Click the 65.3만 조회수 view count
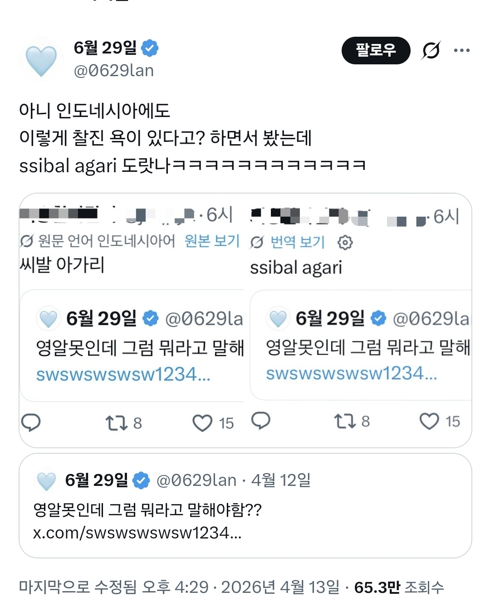490x611 pixels. tap(399, 587)
